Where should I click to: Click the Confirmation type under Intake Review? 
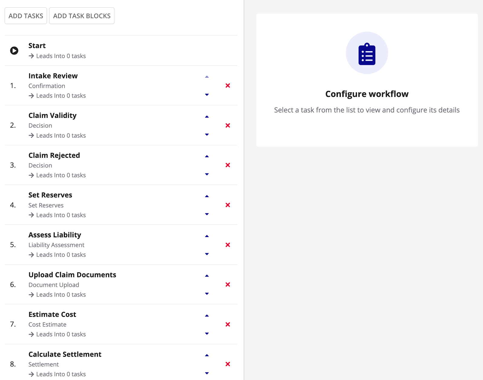point(47,86)
